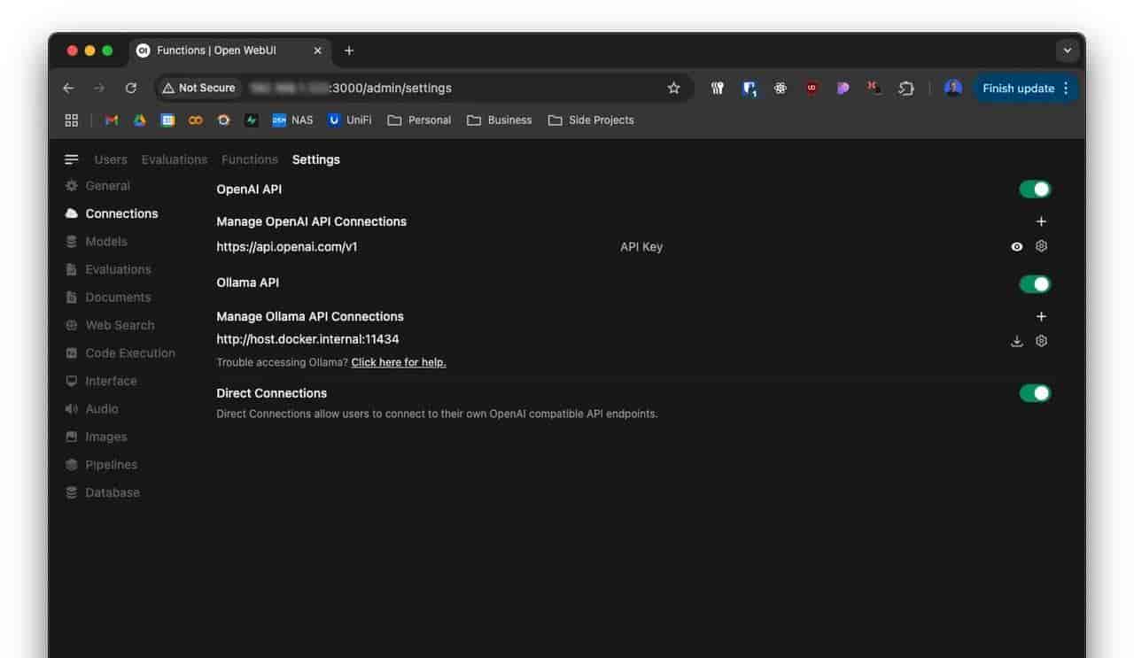Open Web Search settings
Viewport: 1134px width, 658px height.
pyautogui.click(x=110, y=325)
